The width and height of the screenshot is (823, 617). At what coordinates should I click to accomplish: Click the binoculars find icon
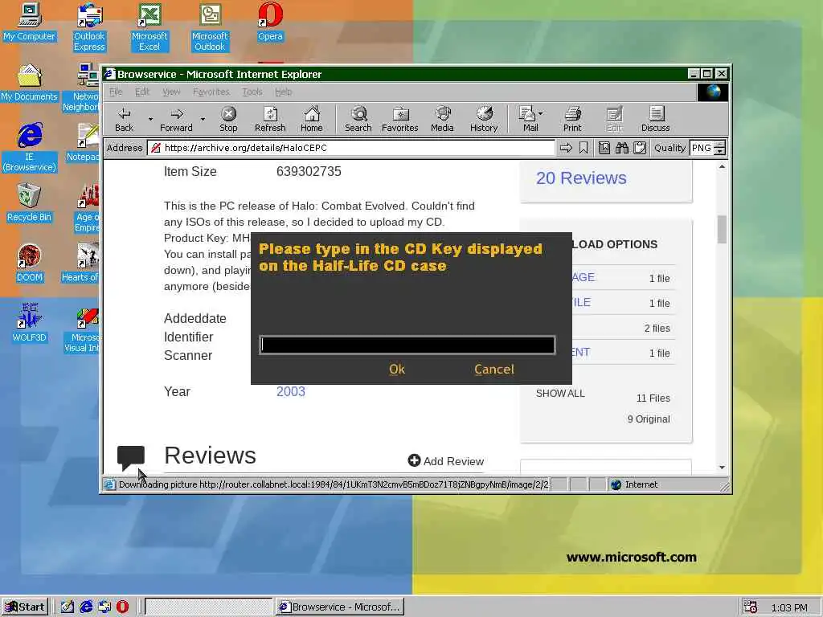[x=622, y=148]
